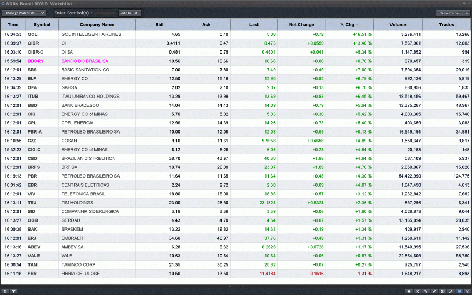Click the pencil edit icon in bottom toolbar
Image resolution: width=472 pixels, height=295 pixels.
[434, 291]
